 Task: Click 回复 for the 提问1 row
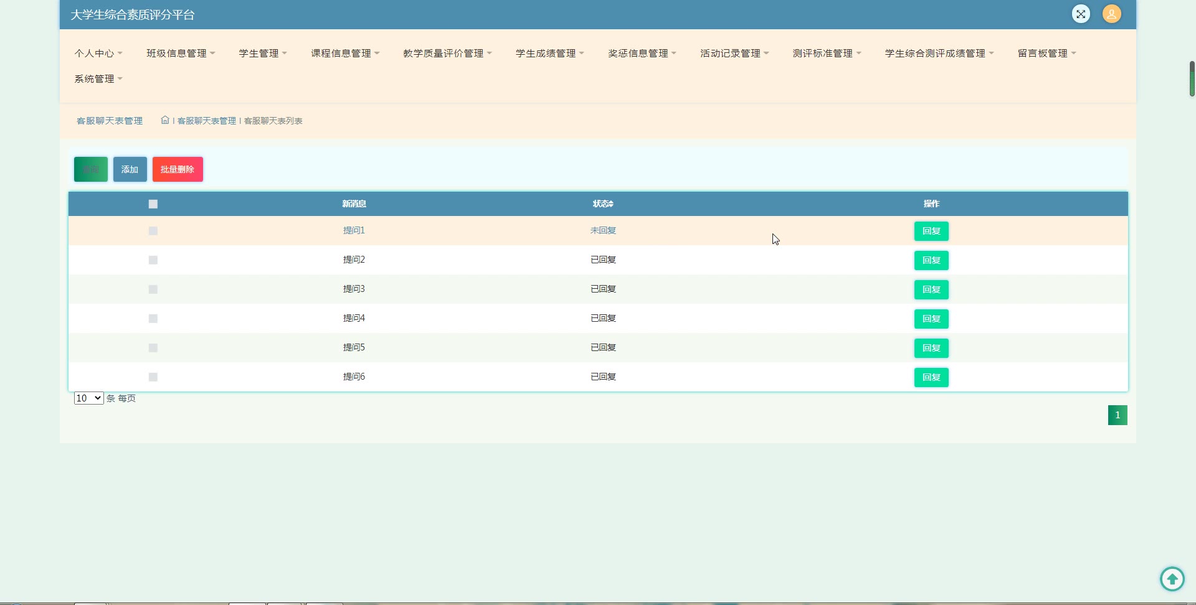(x=931, y=231)
